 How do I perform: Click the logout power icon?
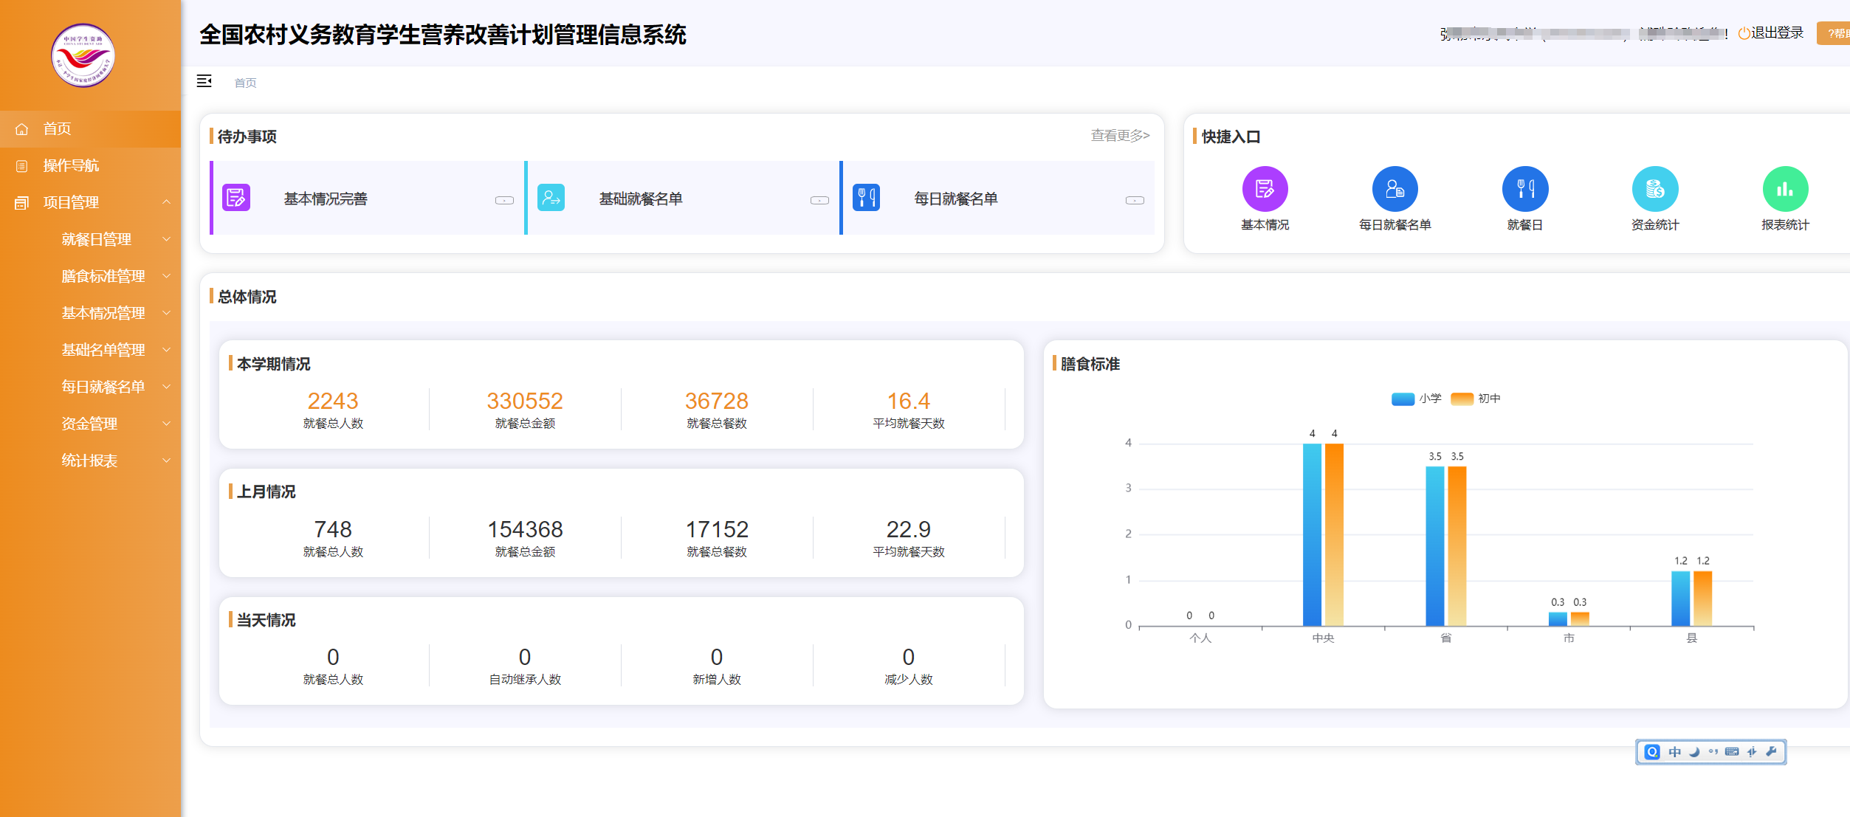[1744, 33]
